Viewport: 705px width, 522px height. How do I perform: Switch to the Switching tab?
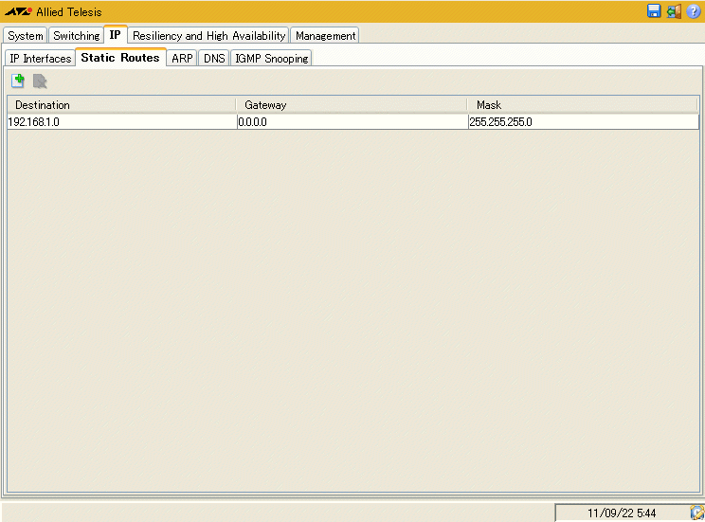pos(76,35)
